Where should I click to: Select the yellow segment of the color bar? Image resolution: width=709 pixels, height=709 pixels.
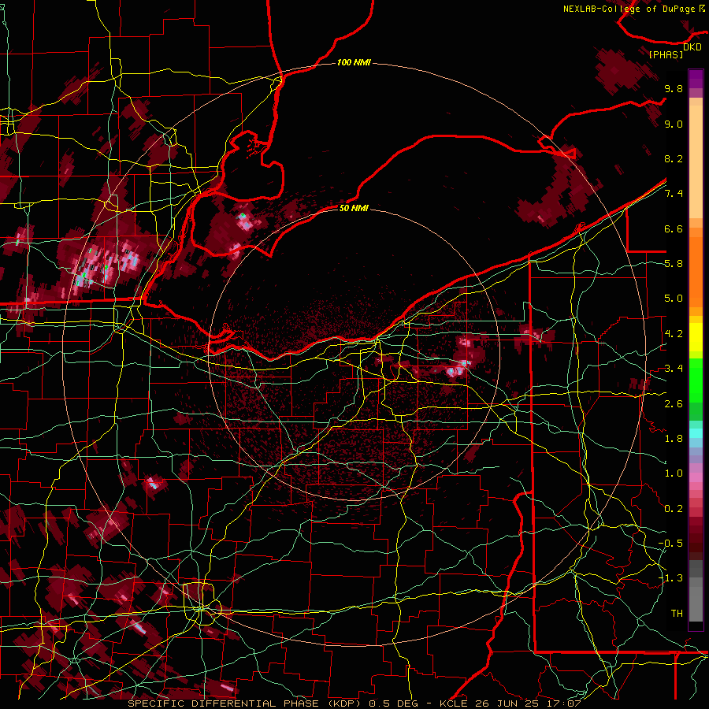point(696,337)
